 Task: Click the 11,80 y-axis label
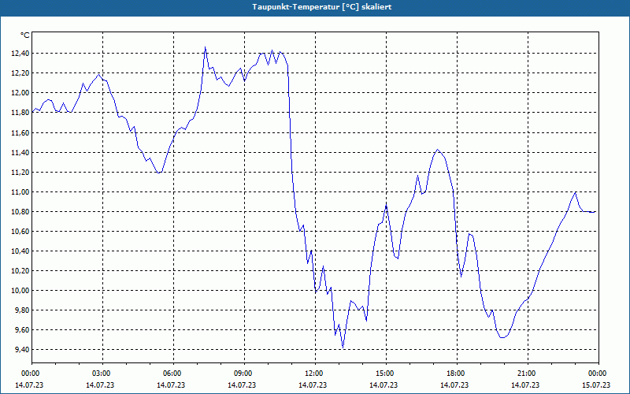pos(21,113)
